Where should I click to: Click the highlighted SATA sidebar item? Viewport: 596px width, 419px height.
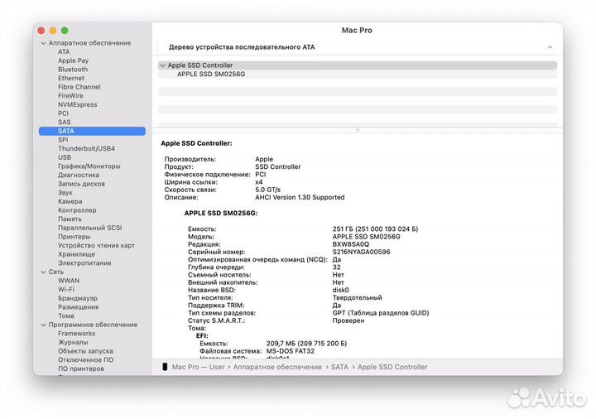pyautogui.click(x=92, y=131)
